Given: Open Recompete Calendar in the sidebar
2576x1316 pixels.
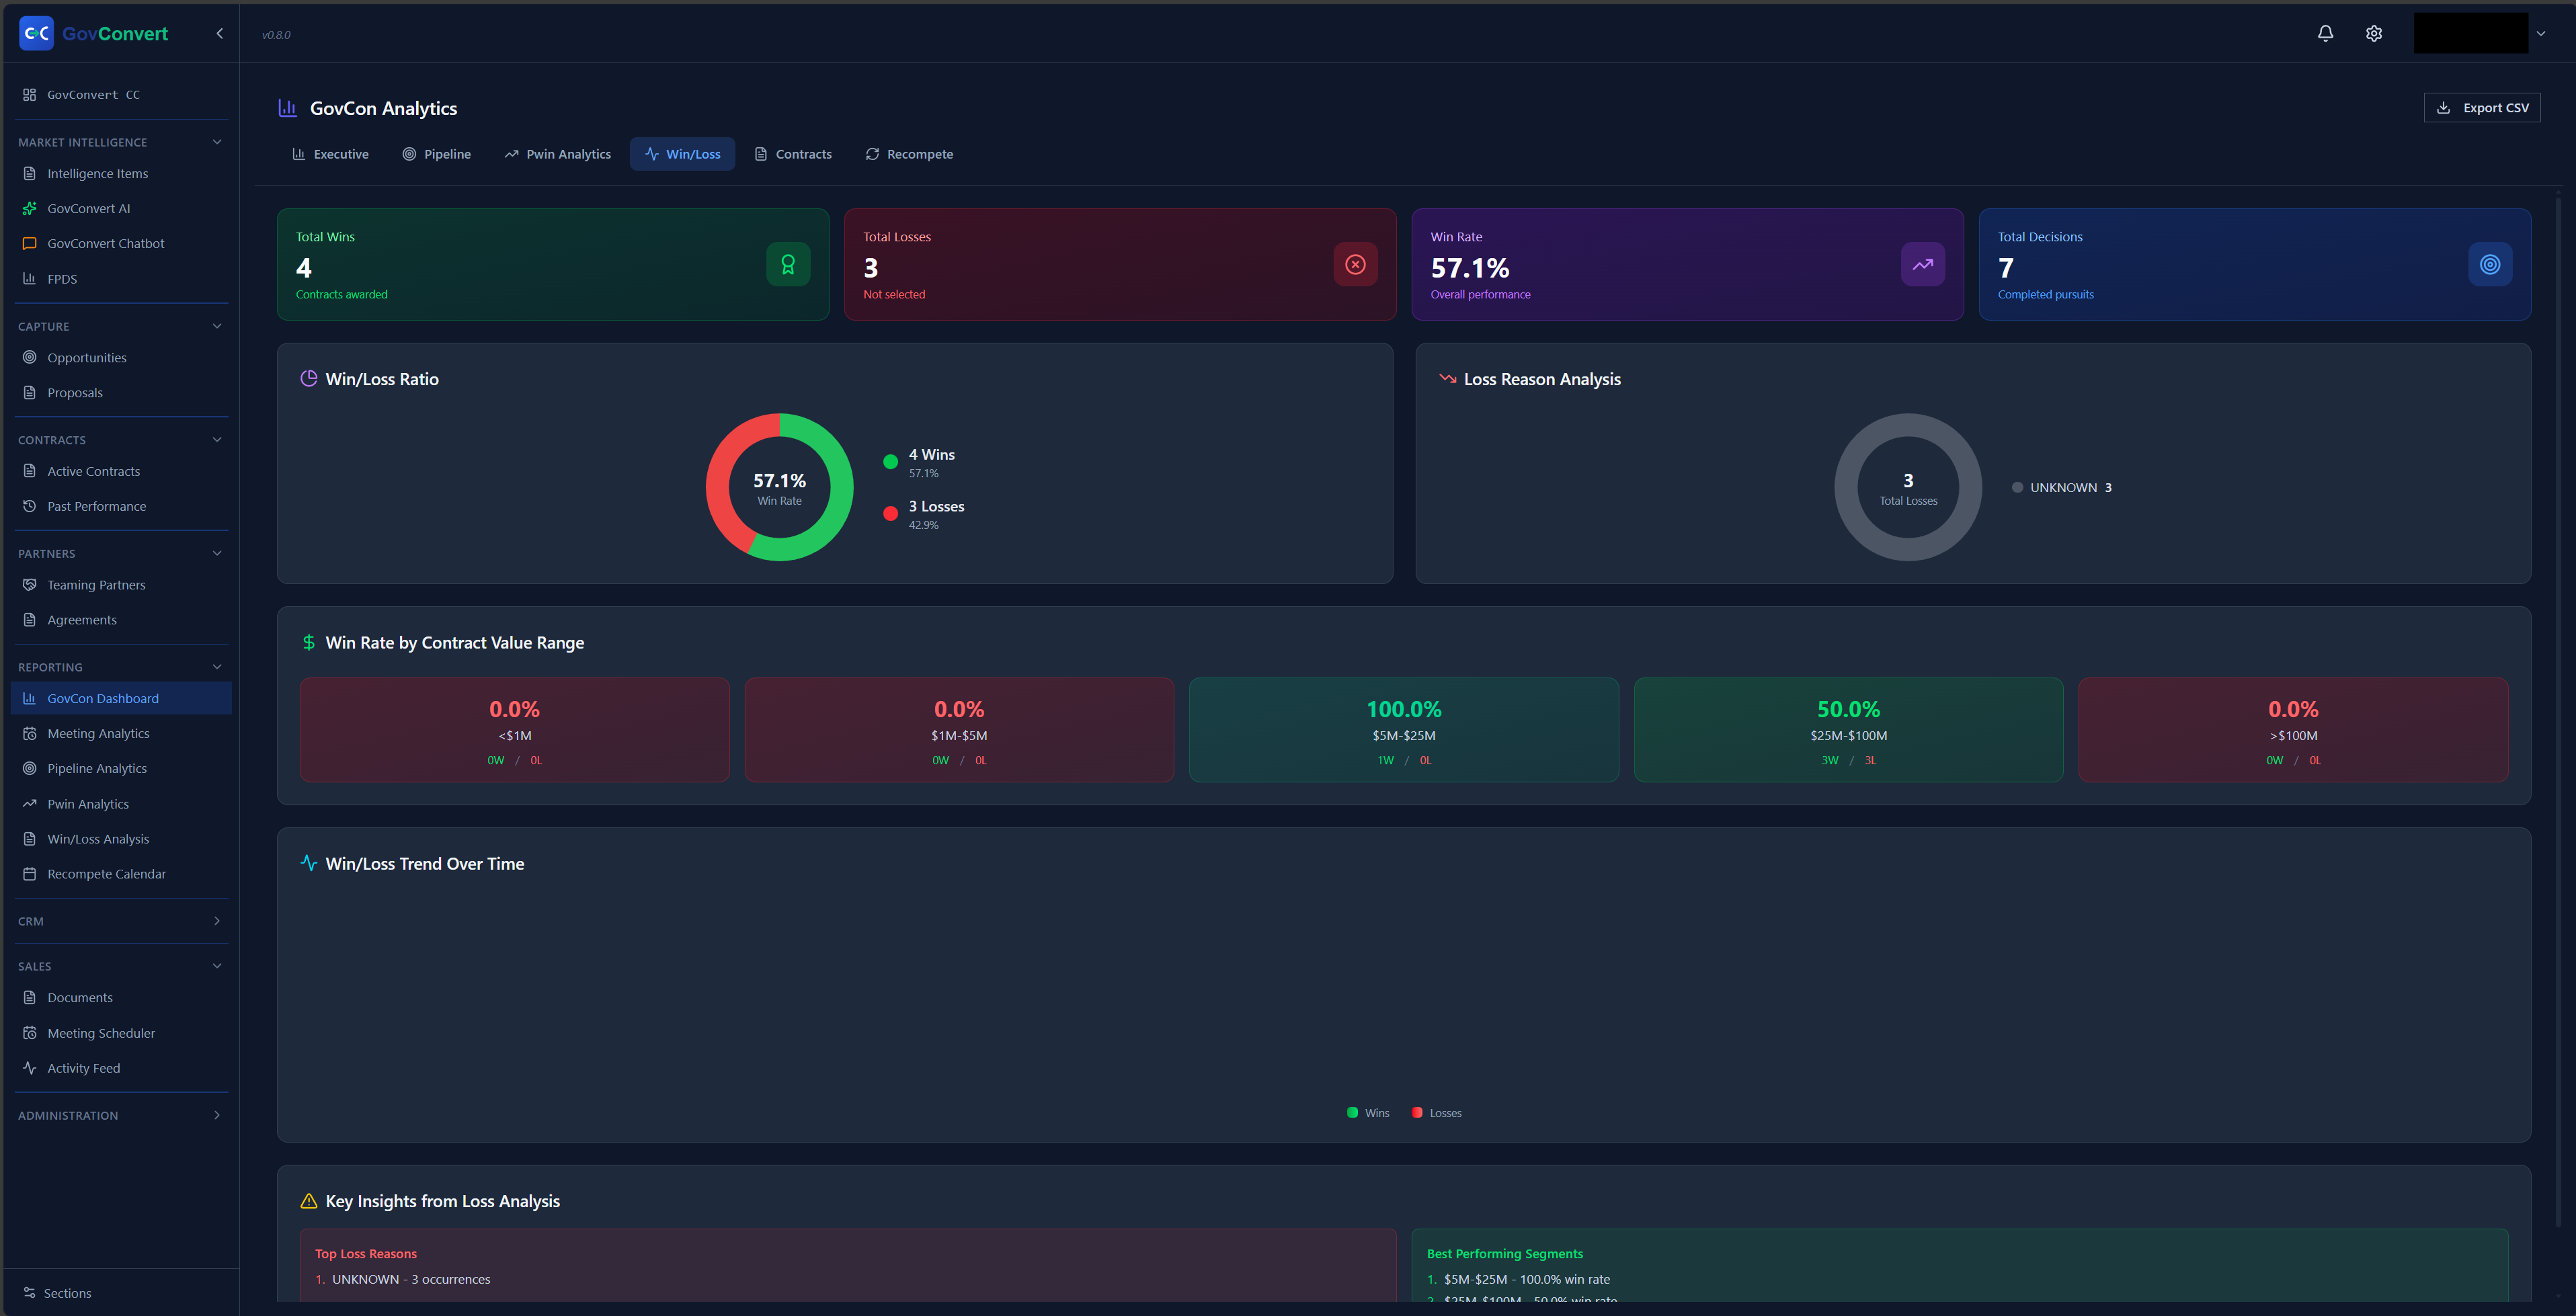Looking at the screenshot, I should (x=106, y=874).
